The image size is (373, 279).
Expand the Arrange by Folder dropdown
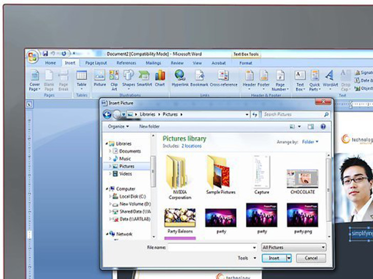point(310,142)
